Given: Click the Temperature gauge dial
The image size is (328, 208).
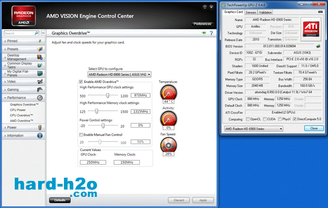Looking at the screenshot, I should [x=169, y=93].
